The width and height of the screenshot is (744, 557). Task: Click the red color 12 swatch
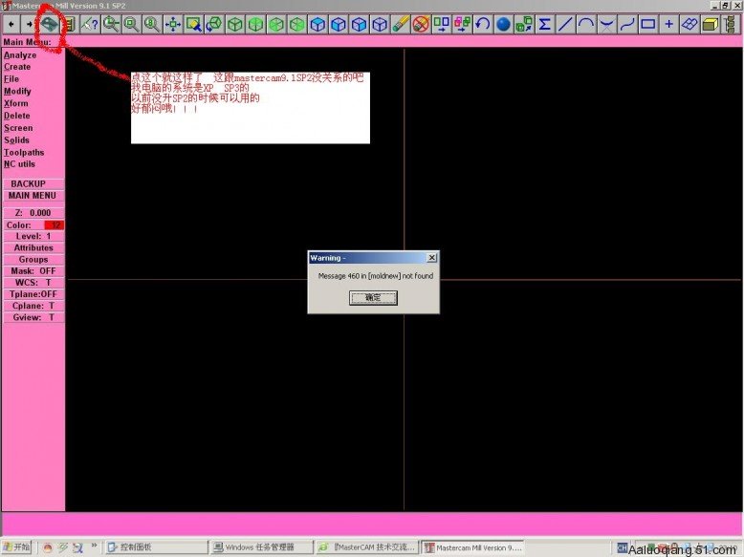[x=55, y=225]
